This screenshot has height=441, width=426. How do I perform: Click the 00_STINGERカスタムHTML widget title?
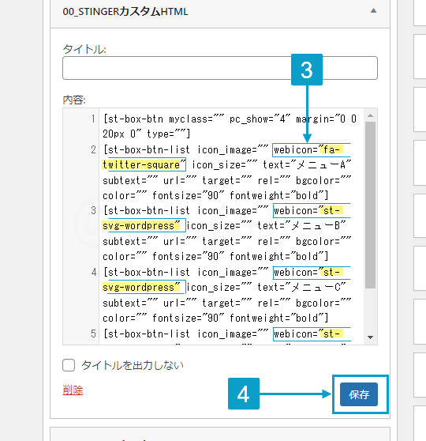(x=125, y=12)
